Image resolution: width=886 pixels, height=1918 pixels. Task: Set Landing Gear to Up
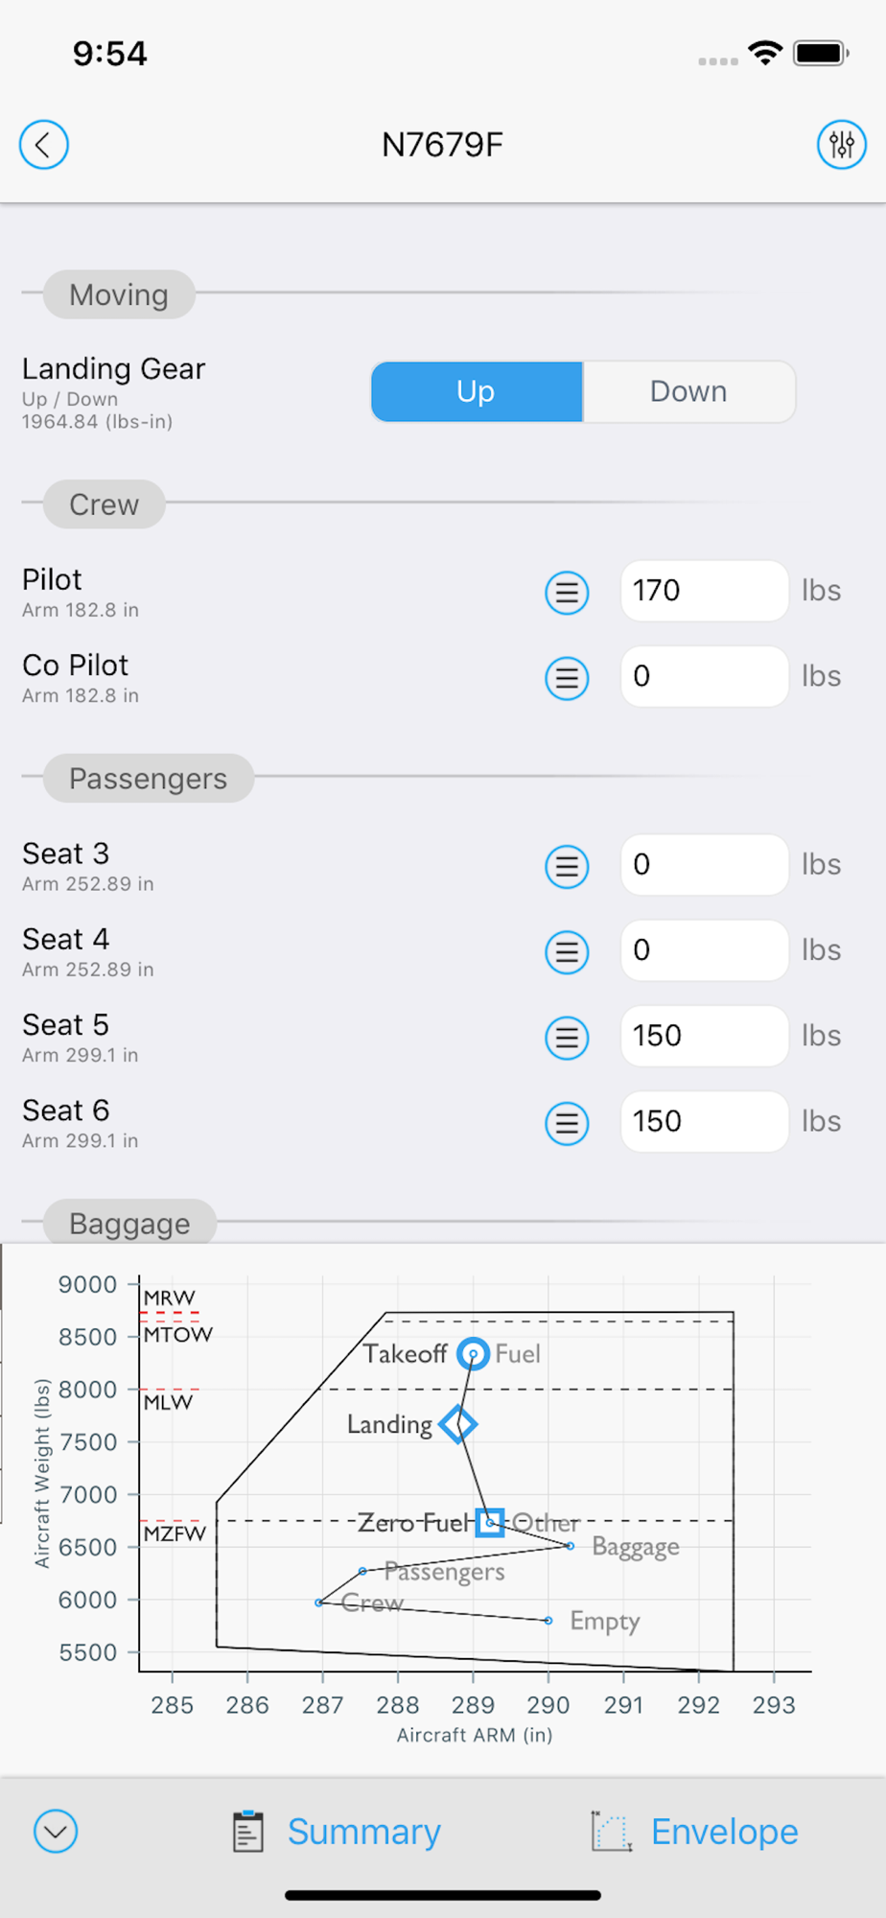pos(477,391)
